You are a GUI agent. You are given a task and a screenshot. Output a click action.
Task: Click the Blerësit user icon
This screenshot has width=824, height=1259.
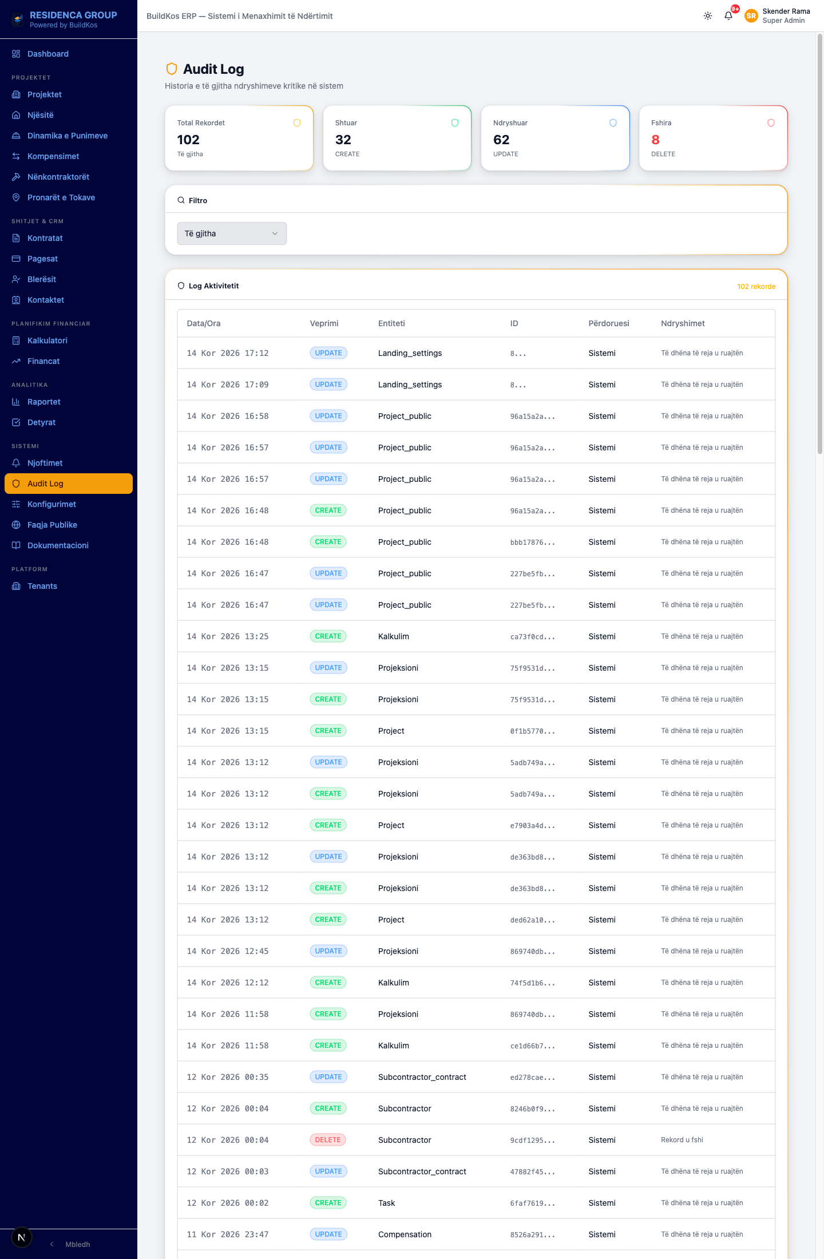16,279
